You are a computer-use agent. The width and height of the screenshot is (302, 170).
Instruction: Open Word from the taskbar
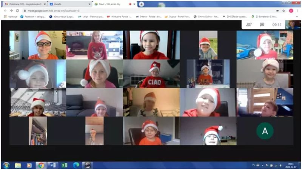point(52,165)
